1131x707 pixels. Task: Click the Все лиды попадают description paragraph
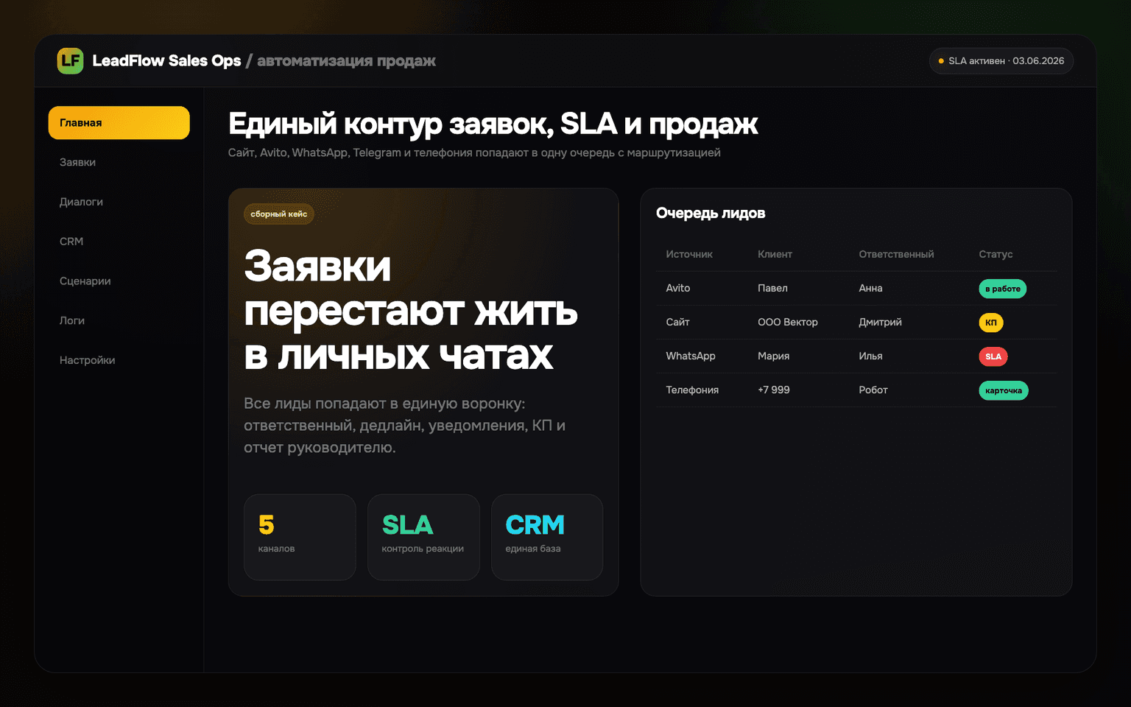click(x=404, y=426)
